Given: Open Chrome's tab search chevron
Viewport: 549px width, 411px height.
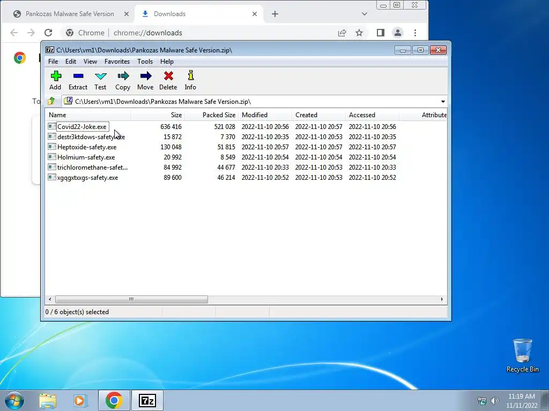Looking at the screenshot, I should click(365, 14).
